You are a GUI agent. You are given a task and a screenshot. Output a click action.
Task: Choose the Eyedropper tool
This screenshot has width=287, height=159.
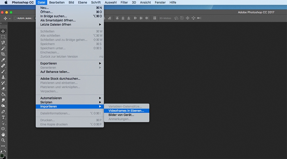[3, 60]
